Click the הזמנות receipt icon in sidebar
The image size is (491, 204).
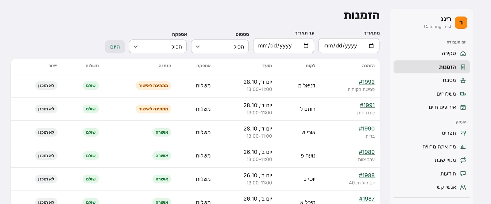[463, 67]
